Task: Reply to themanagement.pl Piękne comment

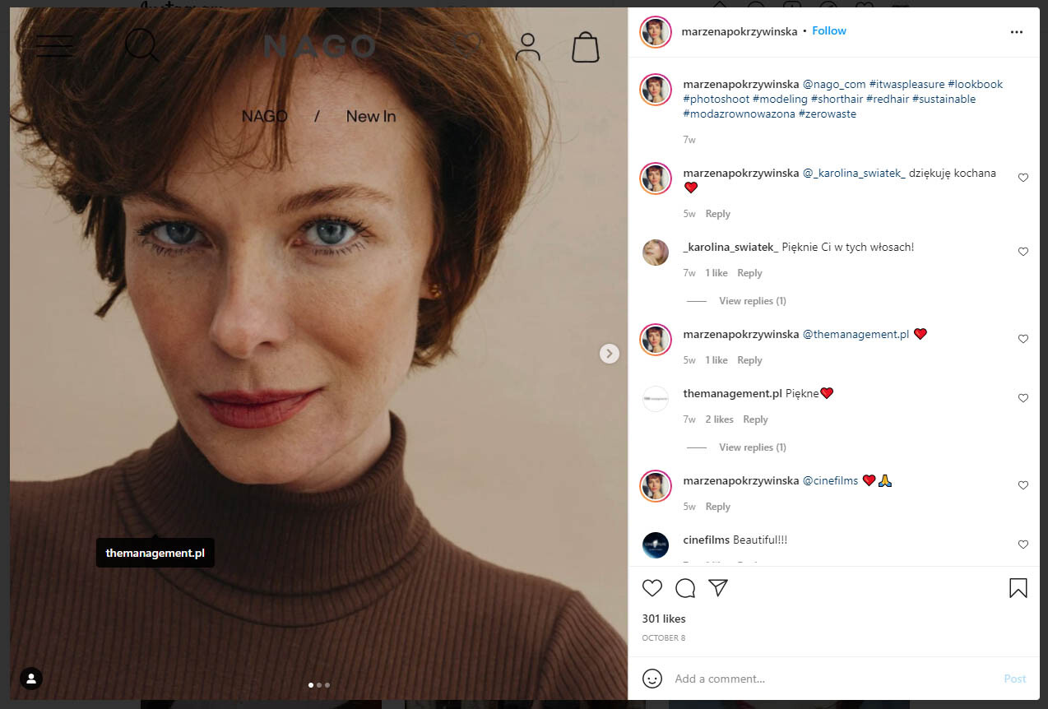Action: pos(755,419)
